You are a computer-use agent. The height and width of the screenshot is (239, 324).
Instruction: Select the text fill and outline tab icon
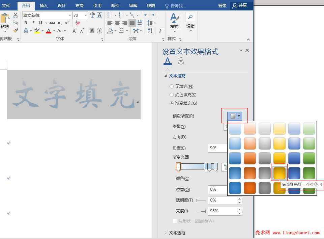pos(168,61)
